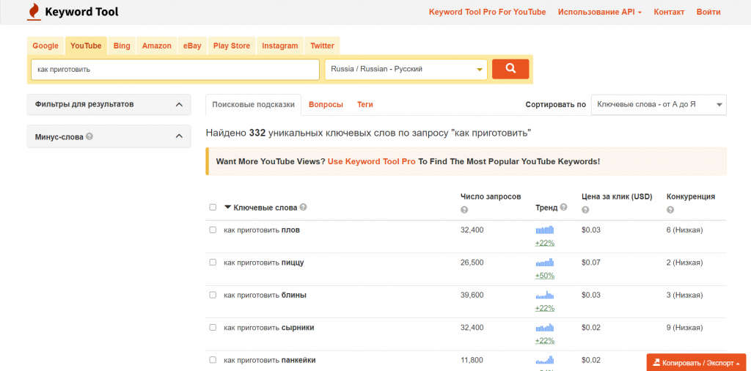Click the $0.07 cost per click value
This screenshot has height=371, width=751.
[591, 262]
